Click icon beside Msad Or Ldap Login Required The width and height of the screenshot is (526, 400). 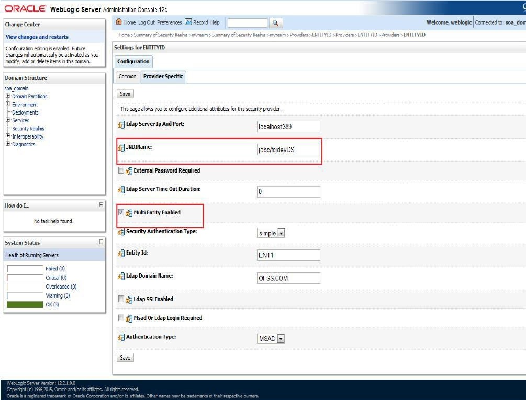(x=129, y=318)
